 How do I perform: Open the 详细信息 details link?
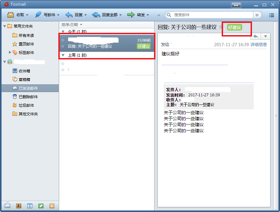click(259, 44)
